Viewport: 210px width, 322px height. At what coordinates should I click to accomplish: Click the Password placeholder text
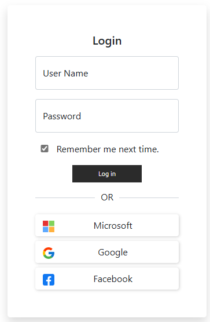(x=62, y=116)
